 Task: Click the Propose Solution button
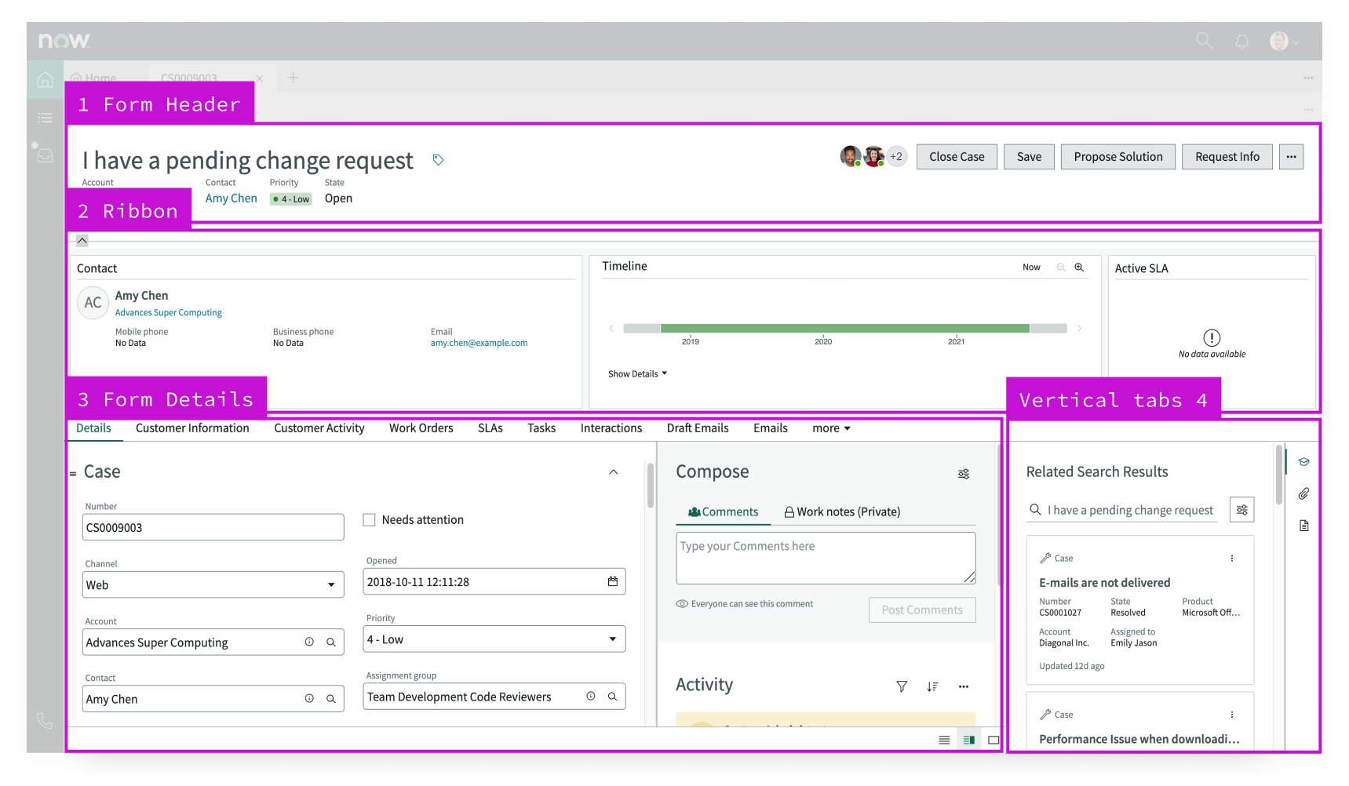[x=1117, y=157]
